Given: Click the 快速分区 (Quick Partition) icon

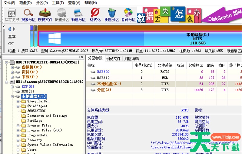Looking at the screenshot, I should pyautogui.click(x=62, y=14).
